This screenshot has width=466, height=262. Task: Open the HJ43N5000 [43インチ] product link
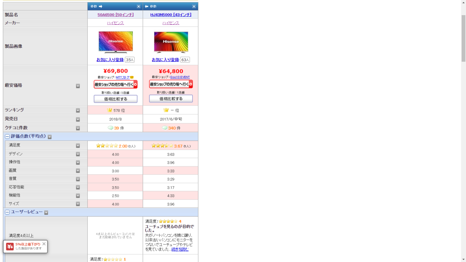(171, 15)
